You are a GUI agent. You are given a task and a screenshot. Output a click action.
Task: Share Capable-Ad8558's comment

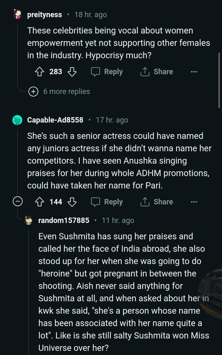(x=157, y=202)
